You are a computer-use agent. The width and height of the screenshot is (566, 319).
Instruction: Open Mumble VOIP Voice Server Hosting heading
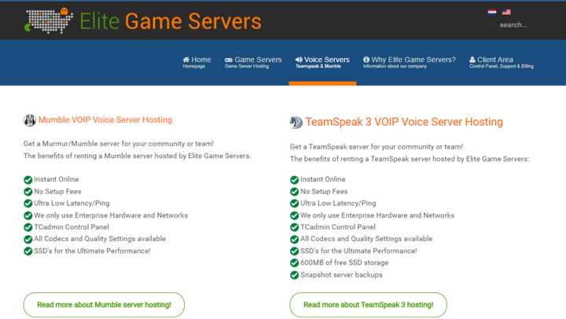click(x=105, y=120)
